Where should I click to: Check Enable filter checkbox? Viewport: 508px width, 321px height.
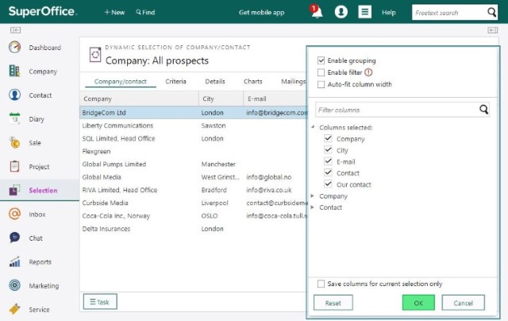point(321,72)
